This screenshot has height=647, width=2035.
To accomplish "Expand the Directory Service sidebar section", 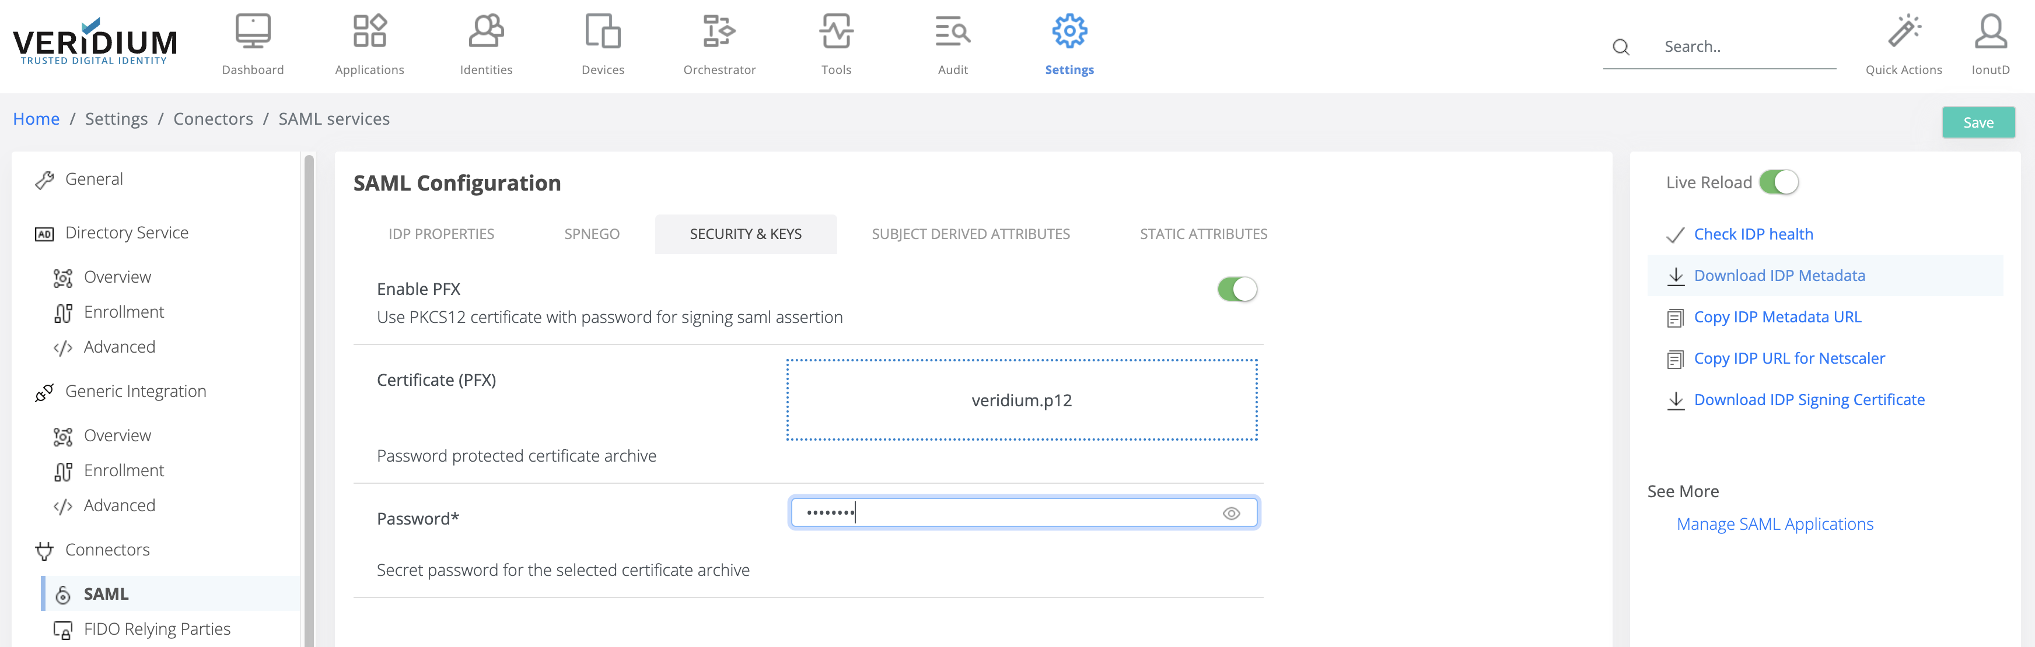I will [x=127, y=232].
